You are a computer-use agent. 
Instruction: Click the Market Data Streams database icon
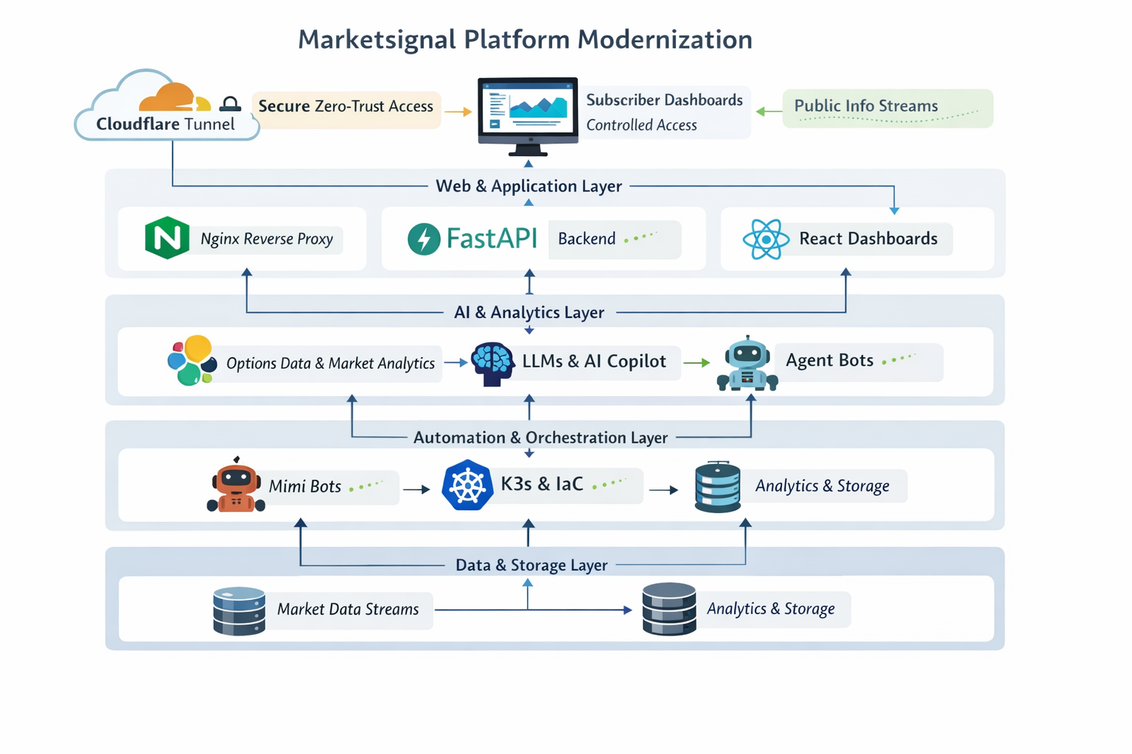click(x=239, y=611)
